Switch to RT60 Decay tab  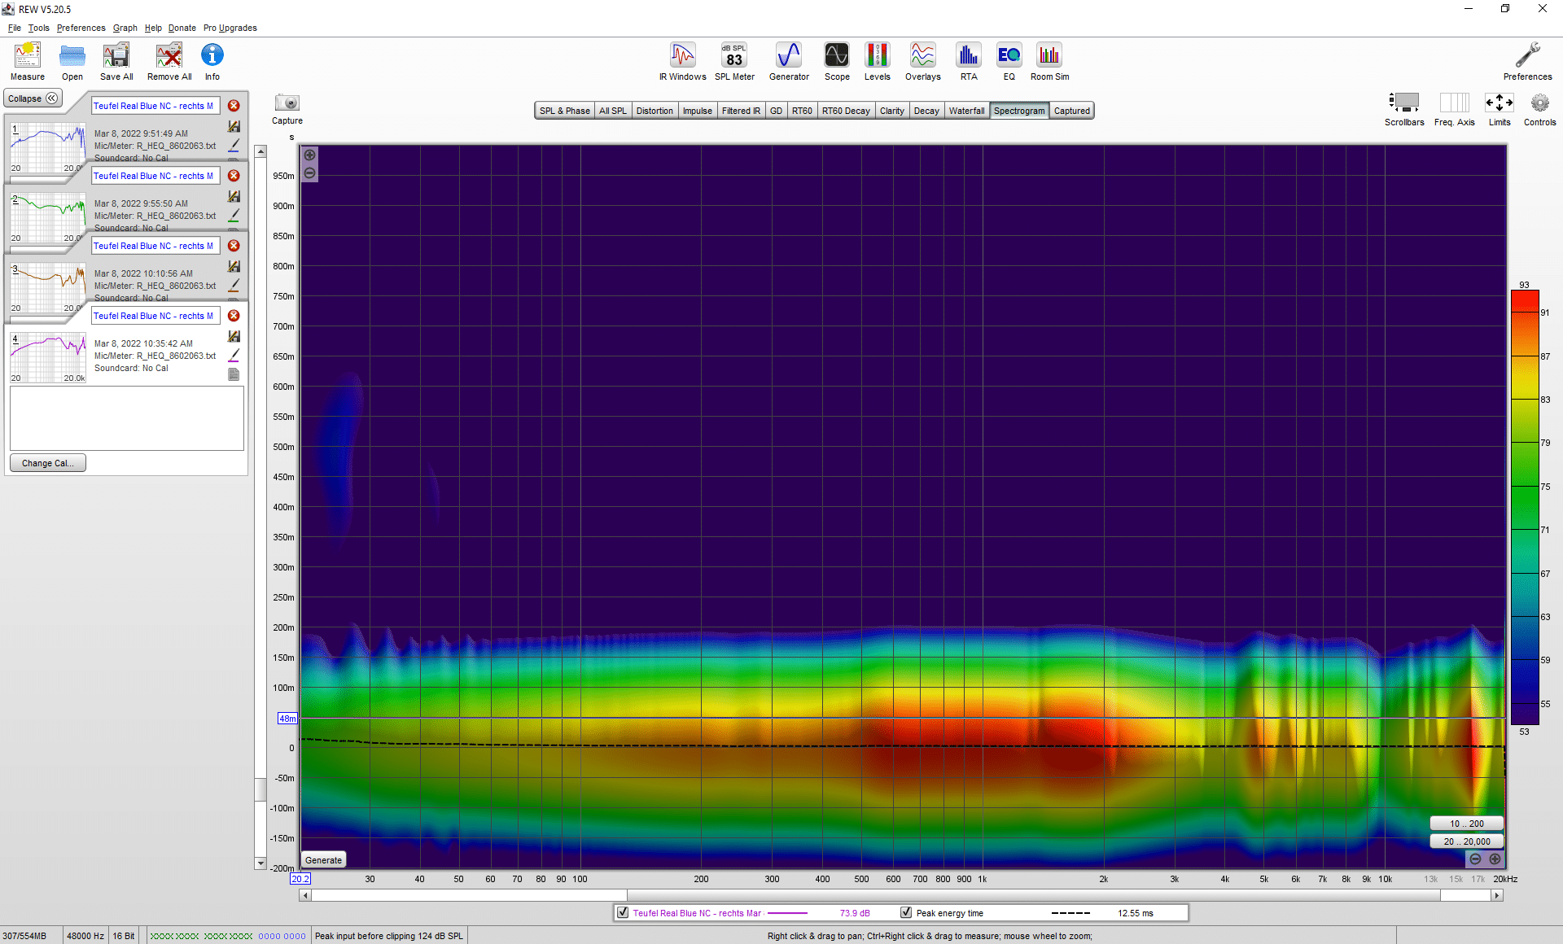(846, 111)
